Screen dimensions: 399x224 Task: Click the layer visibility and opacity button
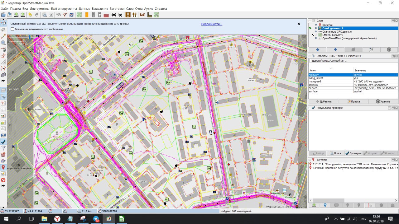click(371, 49)
